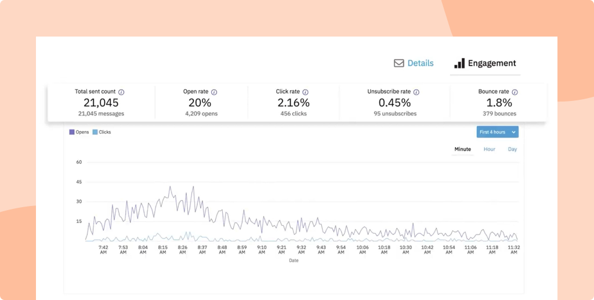Viewport: 594px width, 300px height.
Task: Select the Engagement tab label
Action: [492, 63]
